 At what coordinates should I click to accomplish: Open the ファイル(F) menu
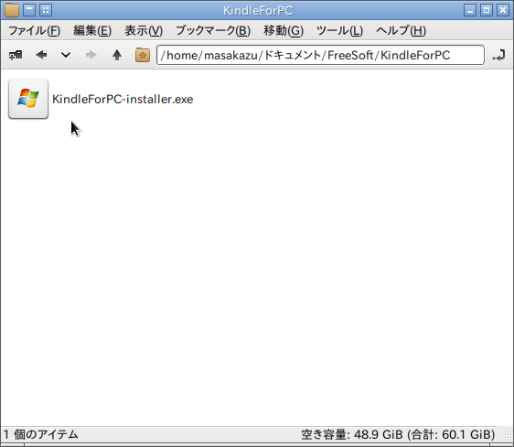tap(34, 31)
